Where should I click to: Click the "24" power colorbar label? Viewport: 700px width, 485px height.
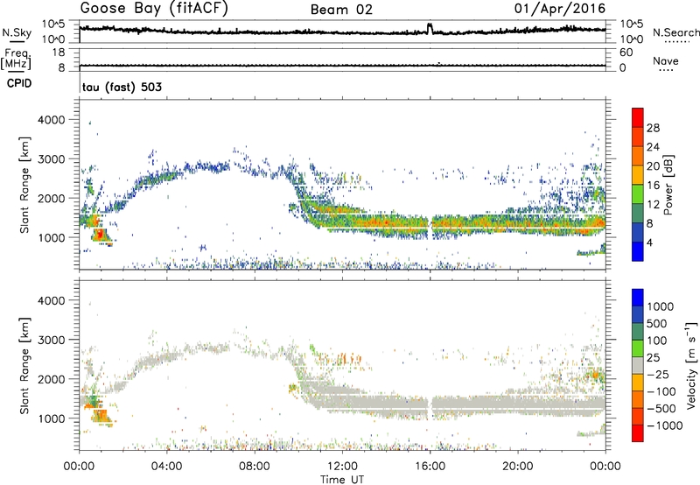point(653,147)
